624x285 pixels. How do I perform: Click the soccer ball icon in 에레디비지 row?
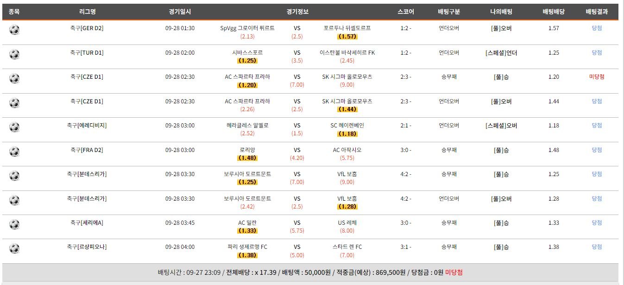click(14, 127)
